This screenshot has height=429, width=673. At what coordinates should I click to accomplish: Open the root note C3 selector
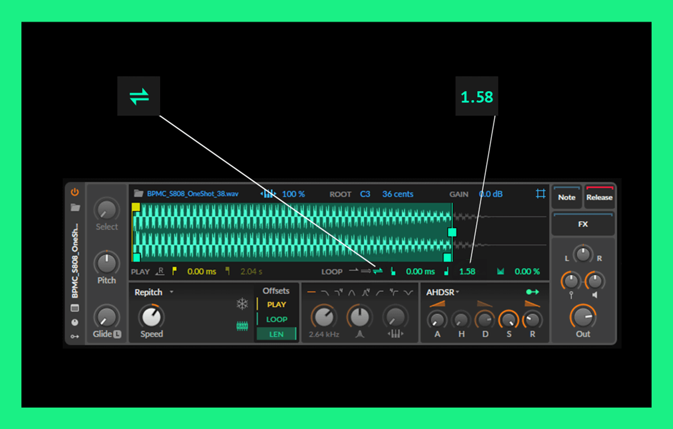[x=365, y=194]
